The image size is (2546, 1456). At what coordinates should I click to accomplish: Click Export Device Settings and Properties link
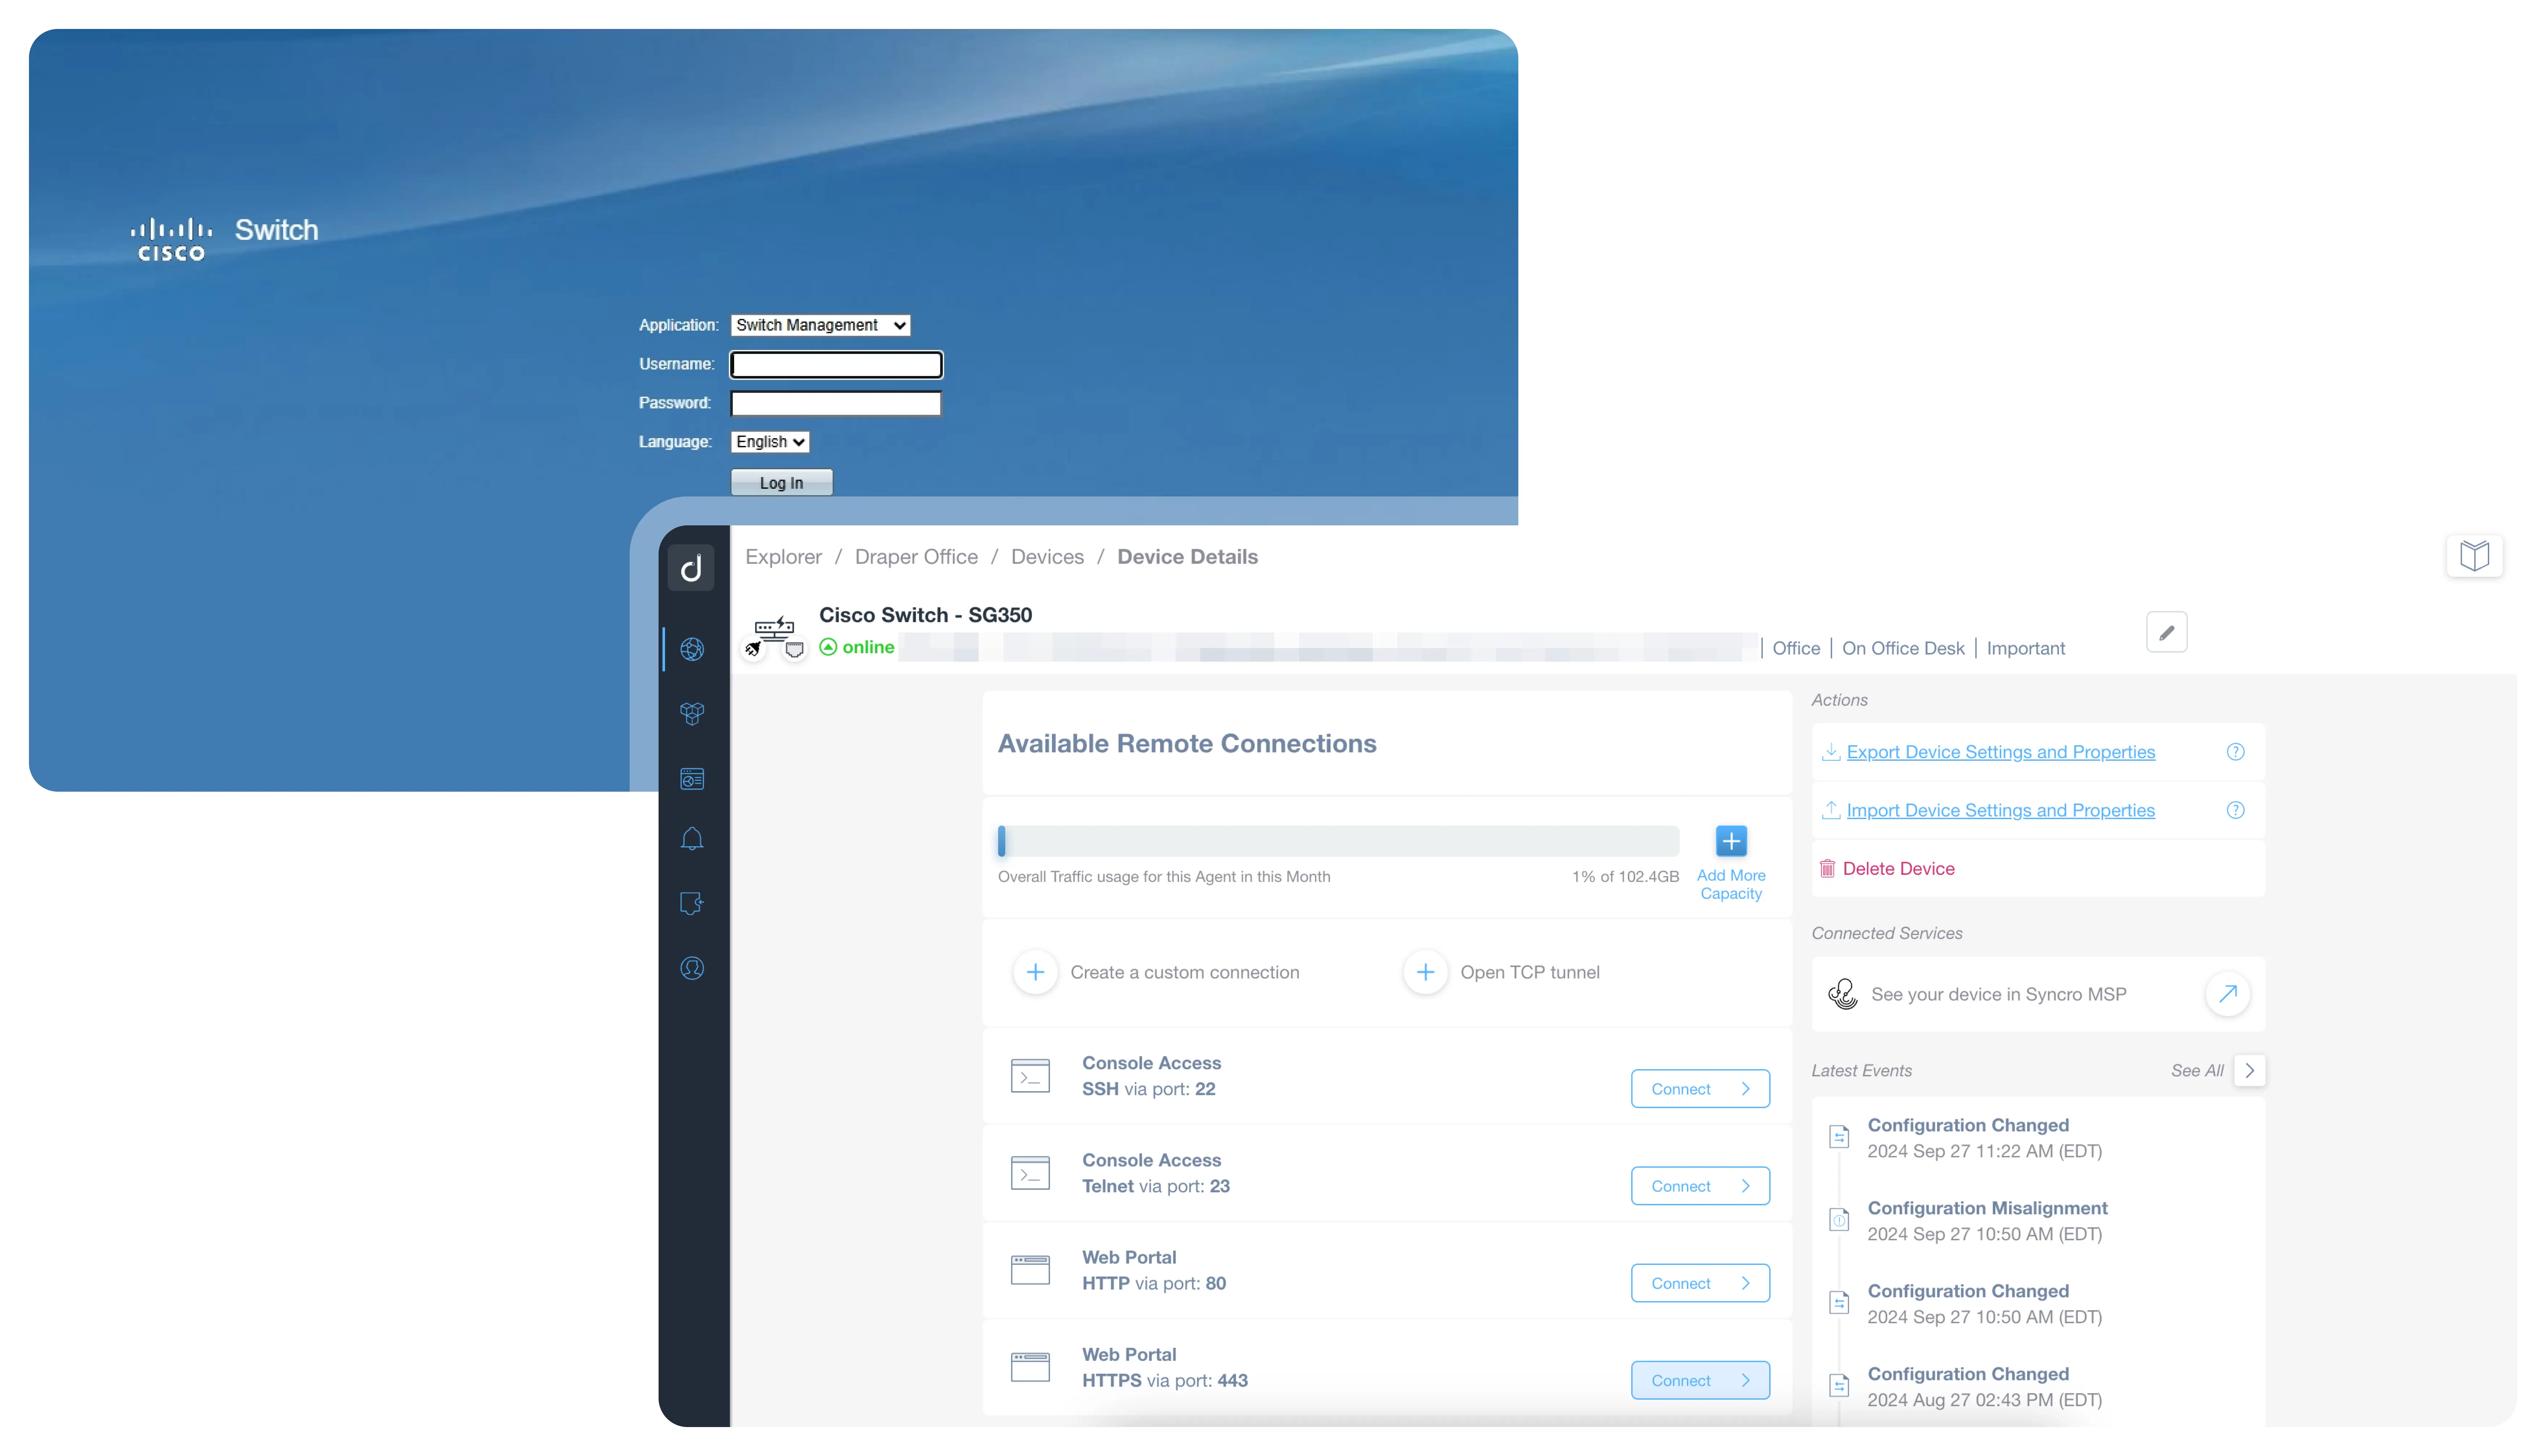click(x=2000, y=752)
